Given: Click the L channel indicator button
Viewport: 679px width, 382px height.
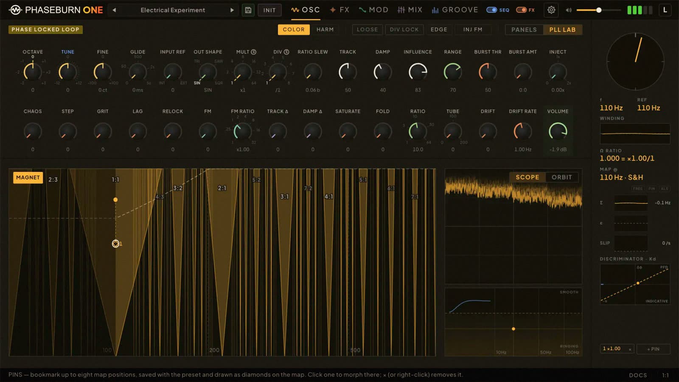Looking at the screenshot, I should click(665, 10).
